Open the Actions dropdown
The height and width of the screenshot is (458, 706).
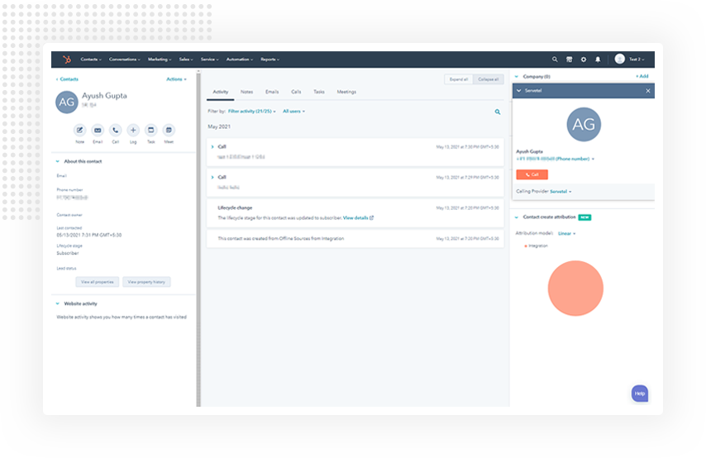[177, 79]
